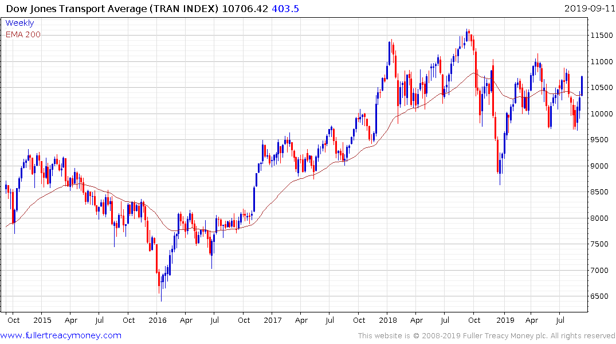Click the 10000 price axis label
Screen dimensions: 616x344
click(602, 114)
